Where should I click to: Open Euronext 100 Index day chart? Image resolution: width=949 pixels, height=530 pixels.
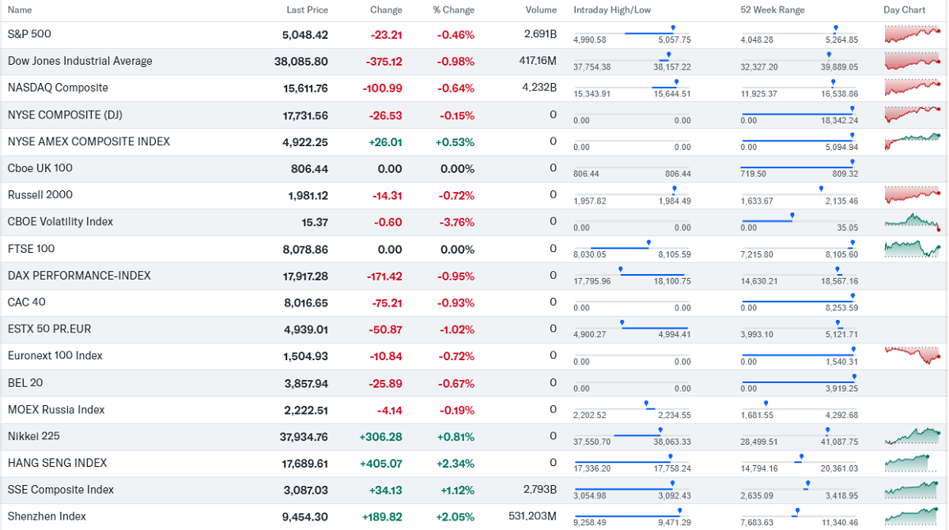pyautogui.click(x=913, y=355)
